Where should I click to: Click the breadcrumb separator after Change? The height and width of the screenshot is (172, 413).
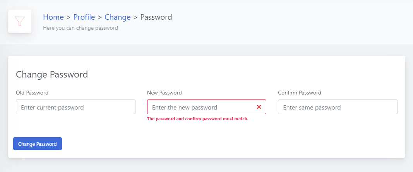pos(135,17)
